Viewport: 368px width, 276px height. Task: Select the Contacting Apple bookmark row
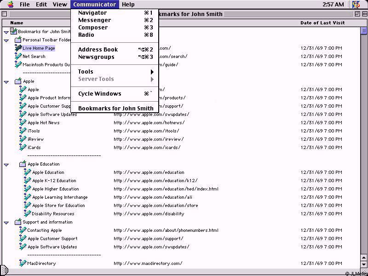point(45,230)
